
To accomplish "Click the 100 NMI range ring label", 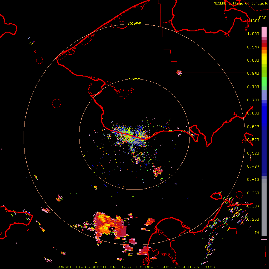I will pos(134,24).
